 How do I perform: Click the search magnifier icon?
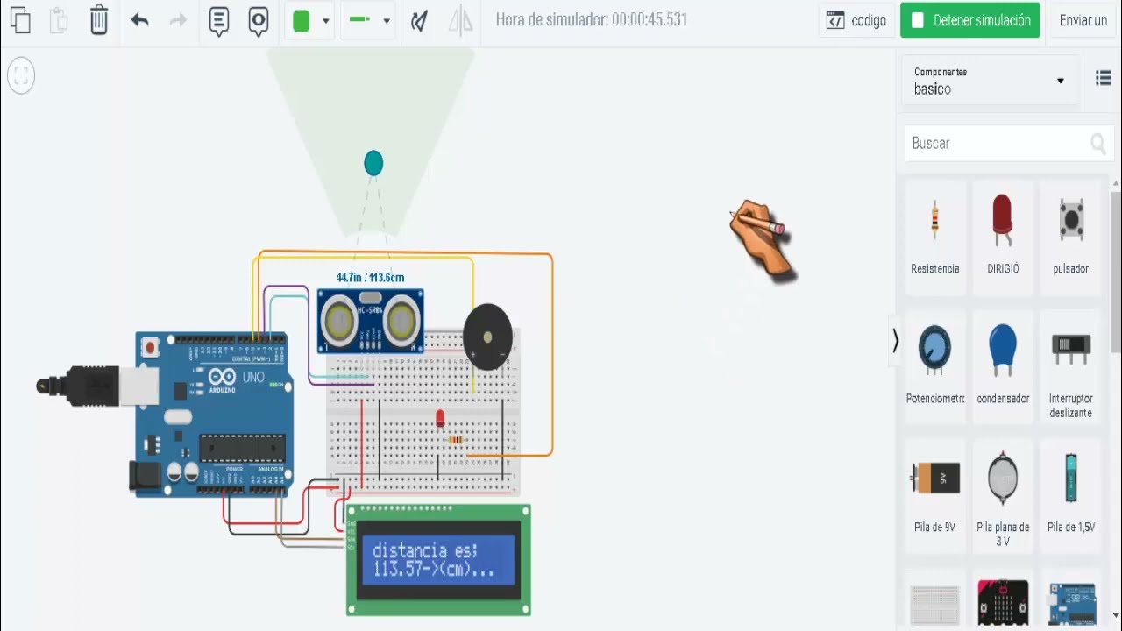(x=1097, y=144)
